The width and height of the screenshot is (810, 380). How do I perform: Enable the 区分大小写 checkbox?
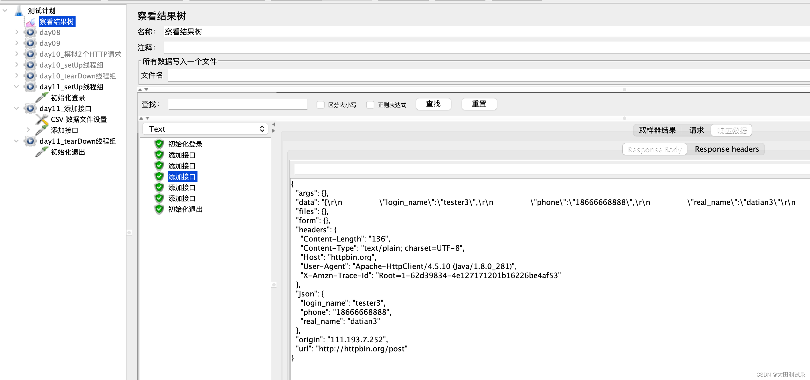point(320,105)
